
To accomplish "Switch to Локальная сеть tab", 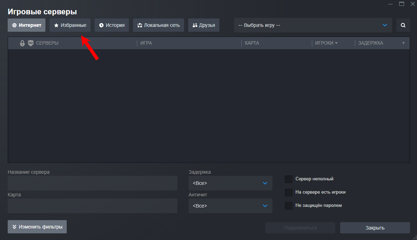I will point(159,25).
